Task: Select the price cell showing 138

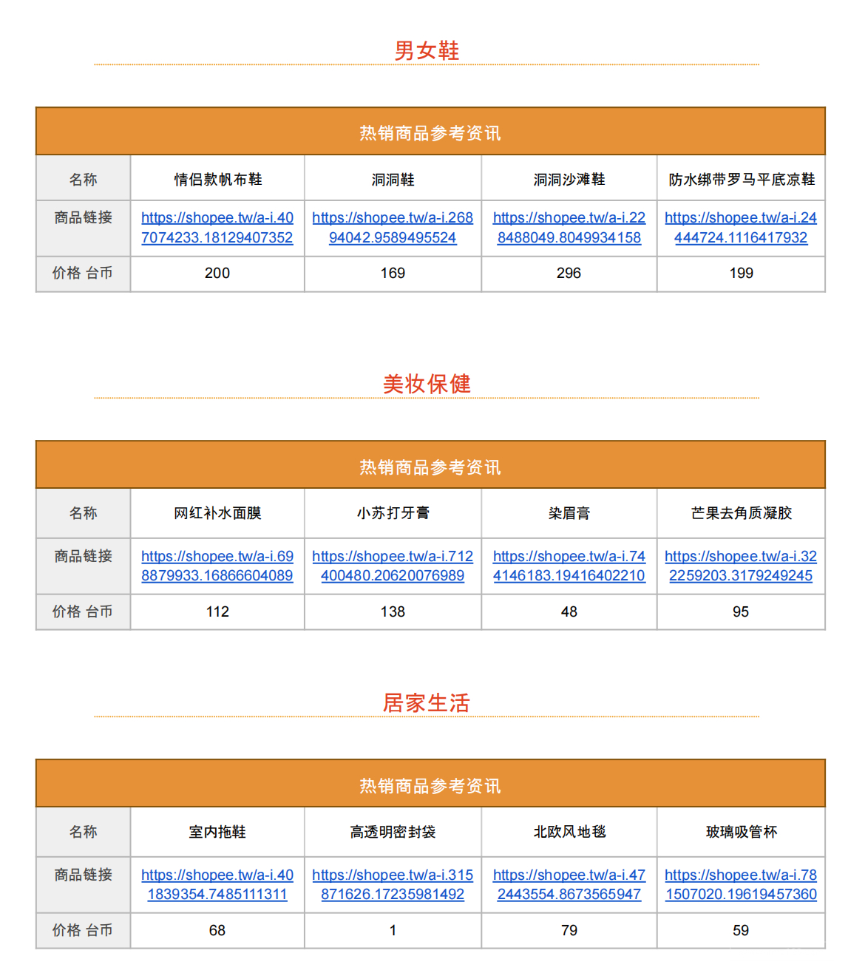Action: (x=392, y=611)
